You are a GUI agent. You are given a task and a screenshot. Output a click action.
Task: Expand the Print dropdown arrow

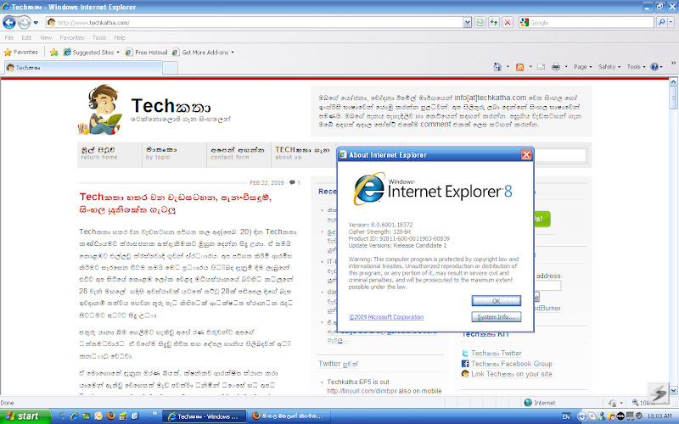(x=566, y=67)
